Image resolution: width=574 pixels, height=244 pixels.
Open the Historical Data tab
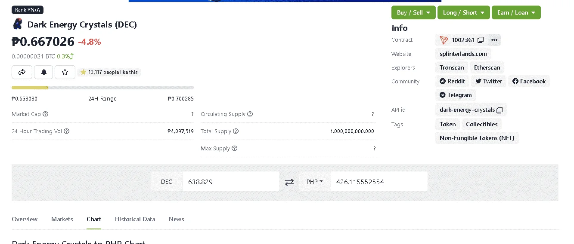[135, 219]
